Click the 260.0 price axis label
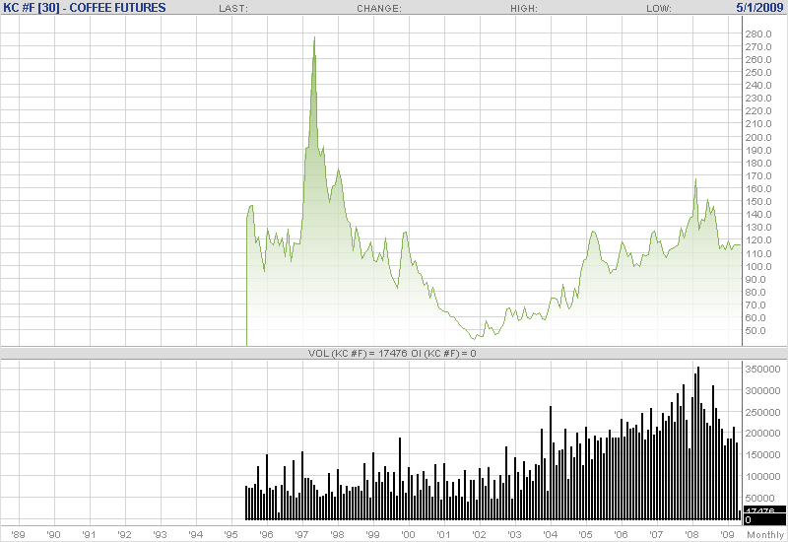Screen dimensions: 788x542 click(x=757, y=60)
